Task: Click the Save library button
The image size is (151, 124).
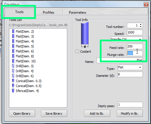Action: [54, 113]
